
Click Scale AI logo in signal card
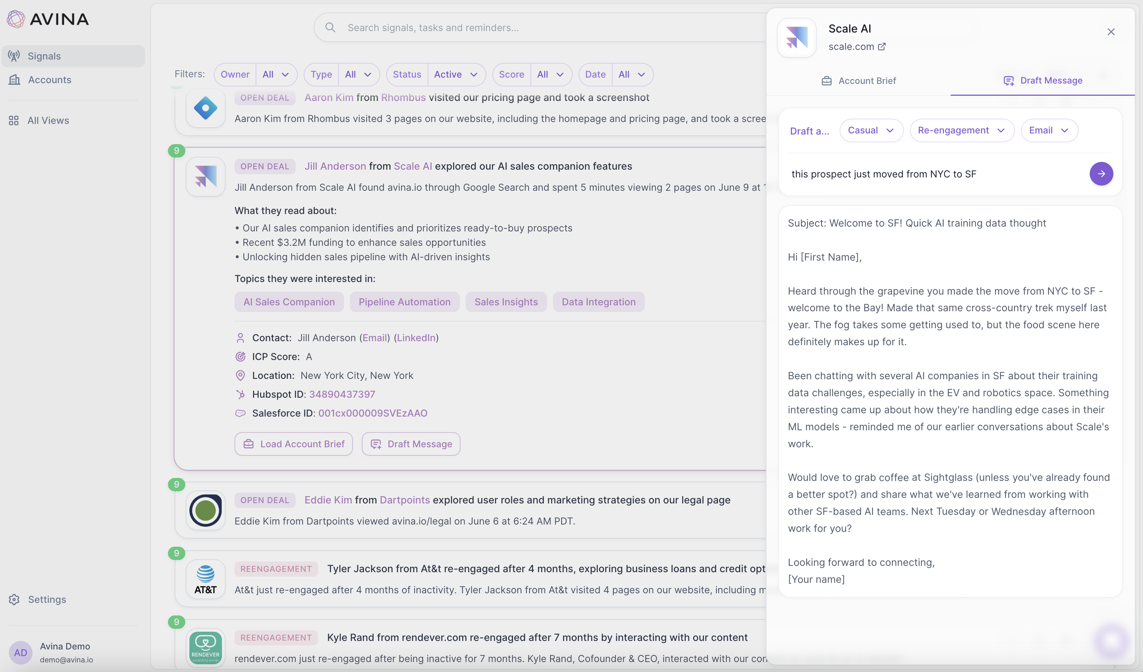205,176
